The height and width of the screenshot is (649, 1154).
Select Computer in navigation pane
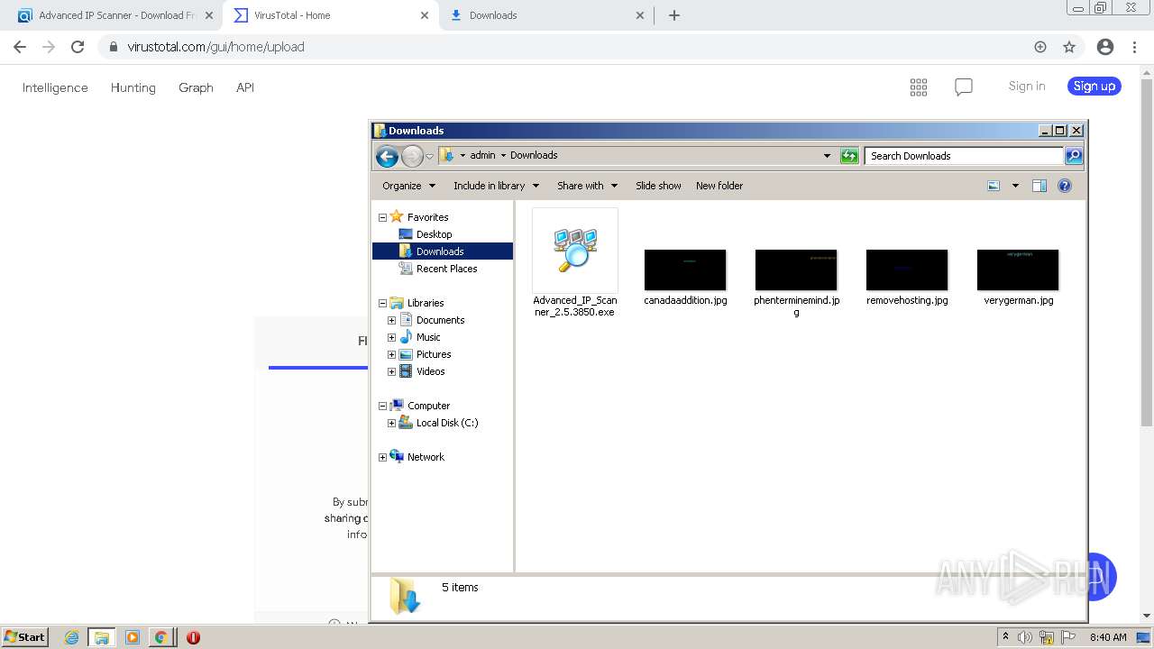(428, 406)
